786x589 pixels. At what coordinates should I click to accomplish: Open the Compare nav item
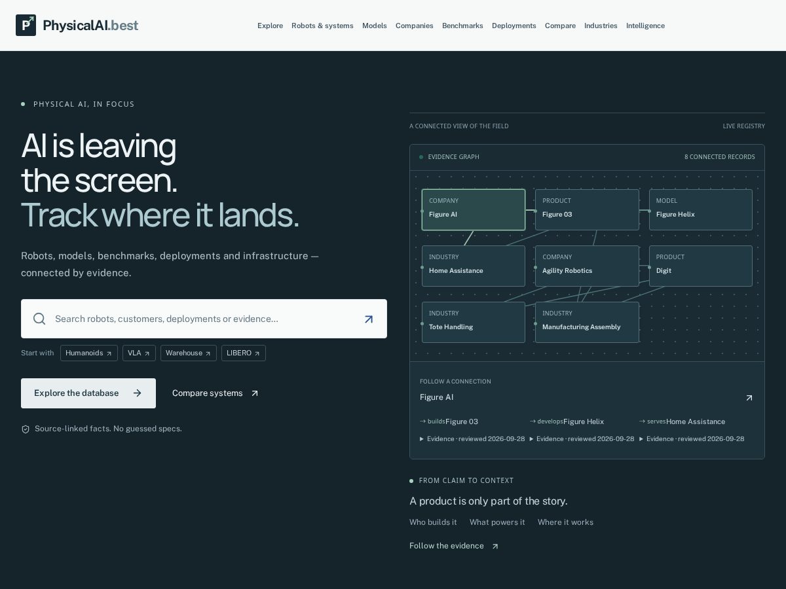(x=560, y=26)
